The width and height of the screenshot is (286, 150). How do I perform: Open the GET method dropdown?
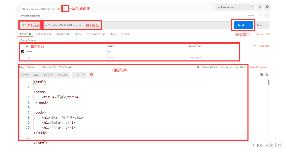pyautogui.click(x=30, y=25)
